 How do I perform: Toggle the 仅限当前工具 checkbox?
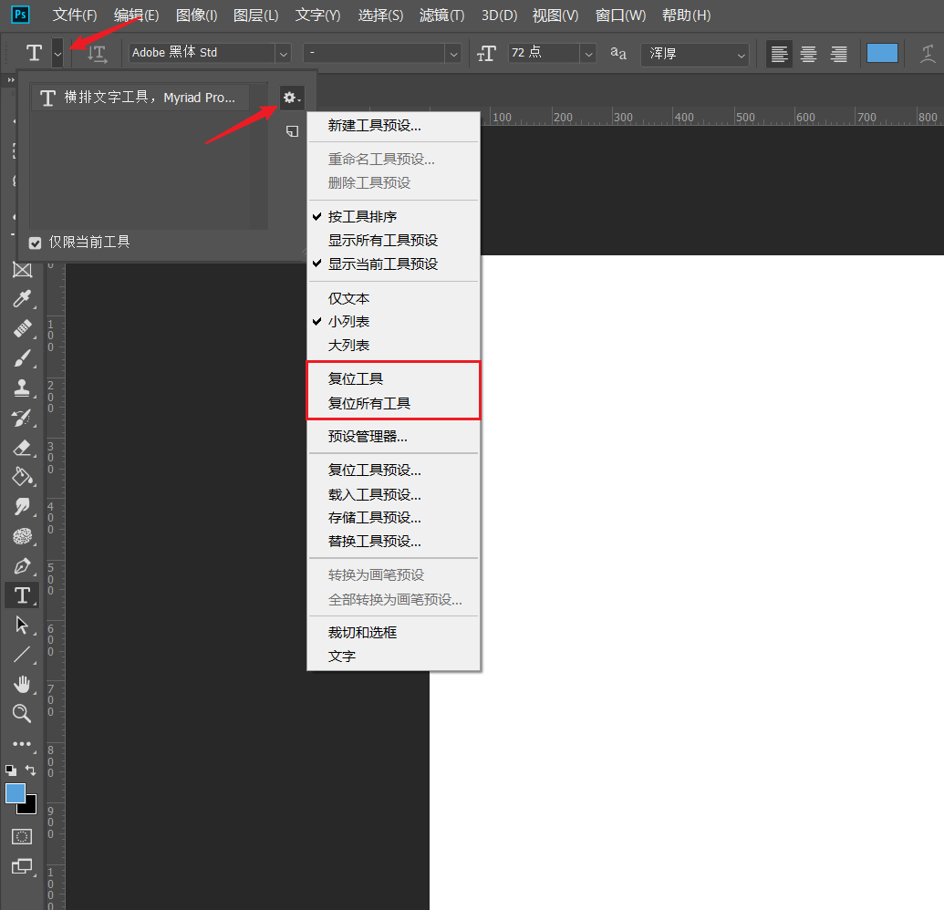(x=36, y=243)
